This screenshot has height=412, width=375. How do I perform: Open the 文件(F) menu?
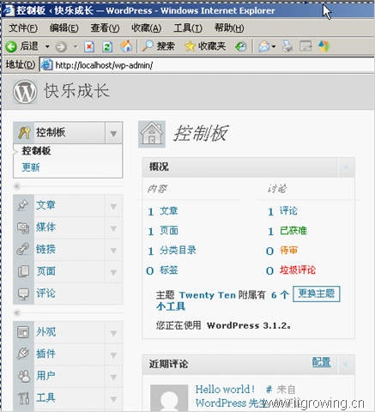click(23, 28)
